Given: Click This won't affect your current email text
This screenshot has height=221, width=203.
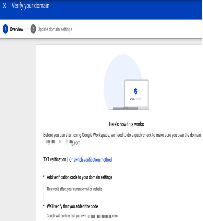Looking at the screenshot, I should (x=74, y=189).
